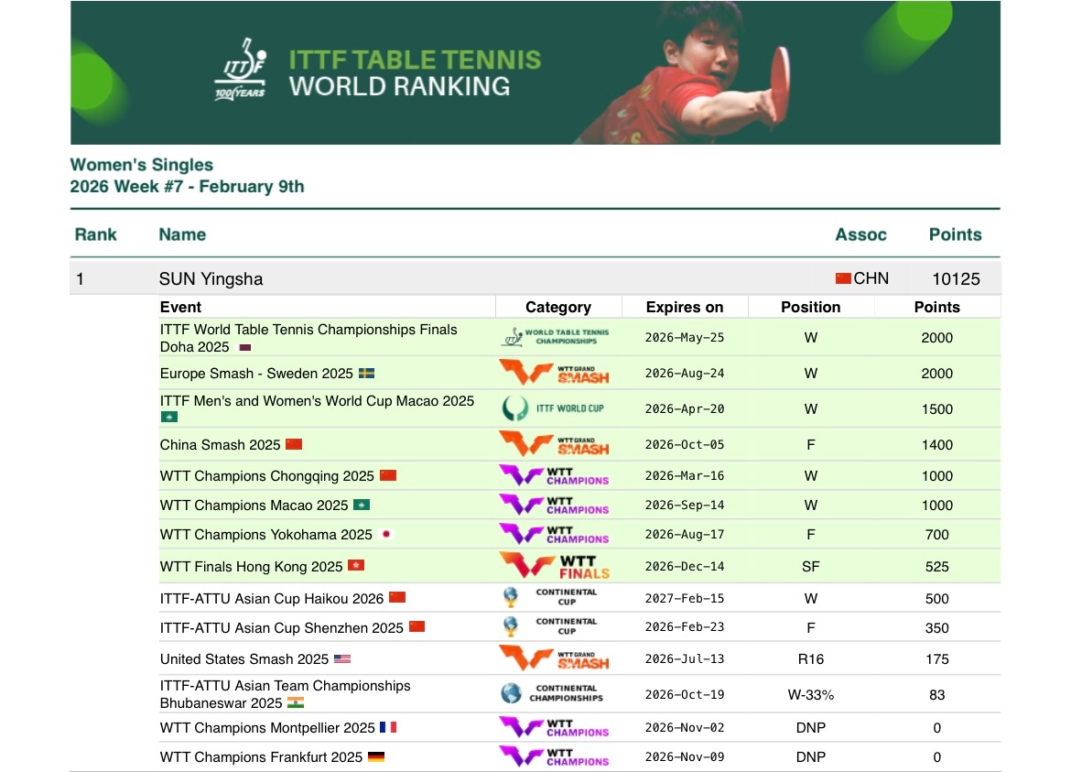This screenshot has height=772, width=1071.
Task: Click the China flag beside Asian Cup Shenzhen
Action: pos(416,626)
